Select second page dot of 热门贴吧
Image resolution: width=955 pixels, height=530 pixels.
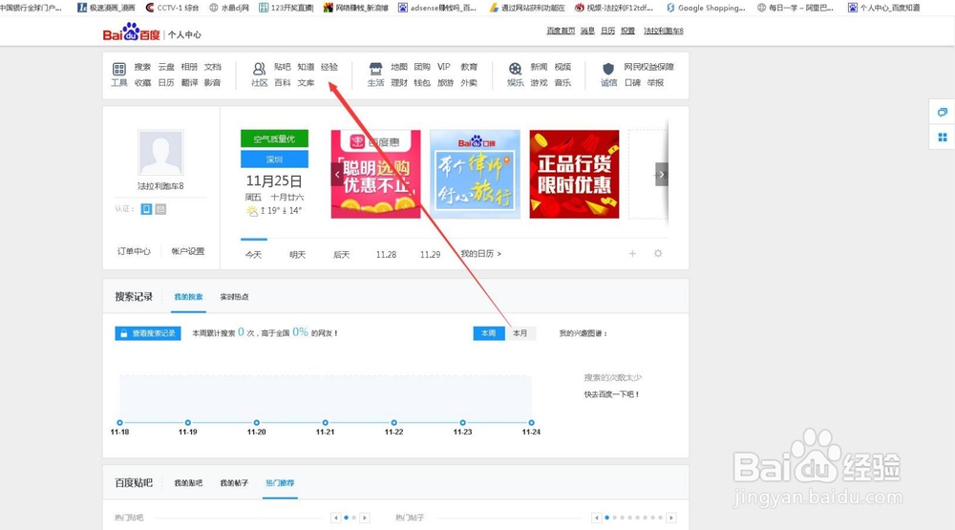click(354, 518)
